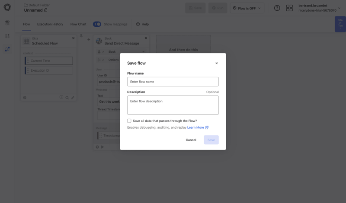Click the help icon on the Scheduled Flow card
Viewport: 346px width, 203px height.
pos(25,98)
